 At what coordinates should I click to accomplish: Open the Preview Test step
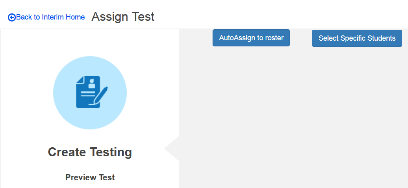pyautogui.click(x=90, y=177)
